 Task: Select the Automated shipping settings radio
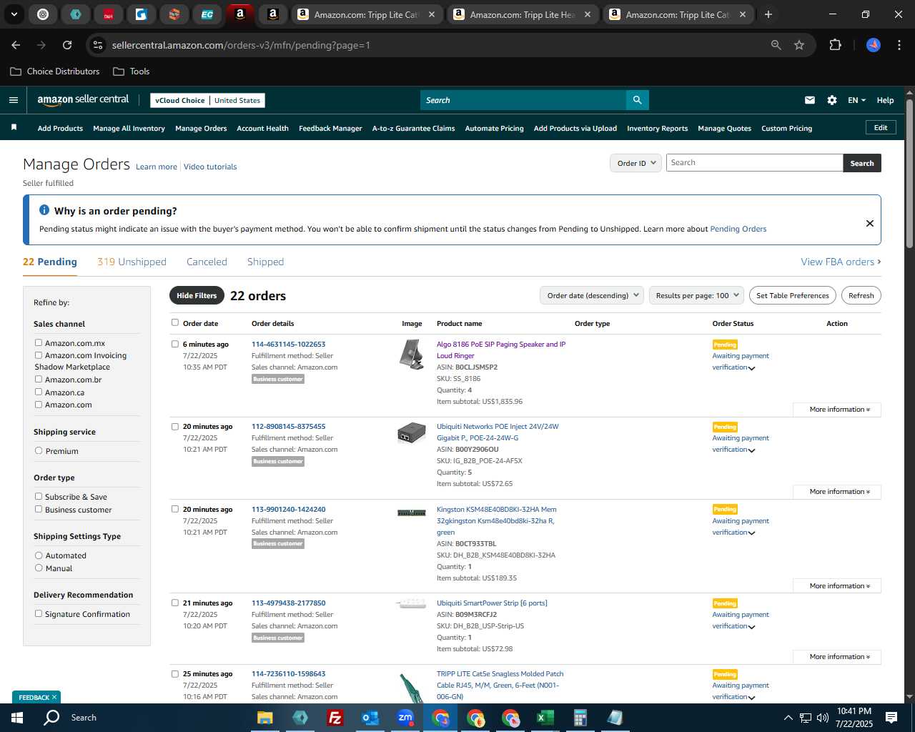(39, 555)
